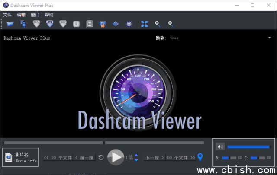The height and width of the screenshot is (175, 277).
Task: Click the zoom out magnifier icon
Action: (x=171, y=24)
